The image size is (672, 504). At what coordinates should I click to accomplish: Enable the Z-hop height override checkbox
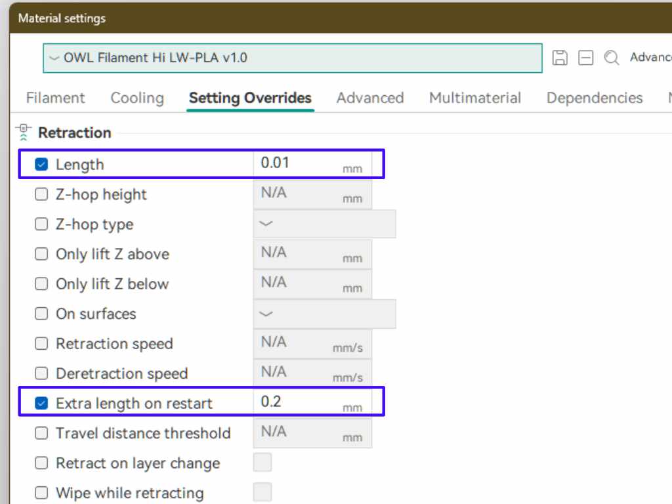41,194
